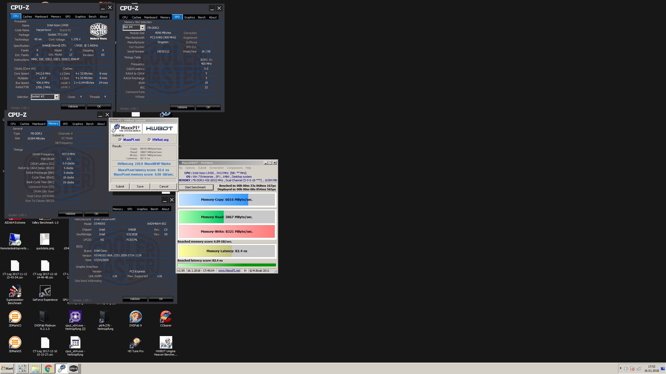This screenshot has height=374, width=666.
Task: Open www.MaxxPI.net link in status bar
Action: tap(229, 271)
